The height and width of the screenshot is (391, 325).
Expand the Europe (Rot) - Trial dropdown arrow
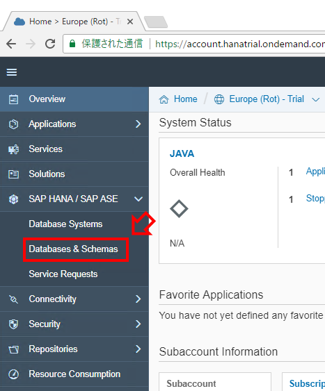point(316,99)
